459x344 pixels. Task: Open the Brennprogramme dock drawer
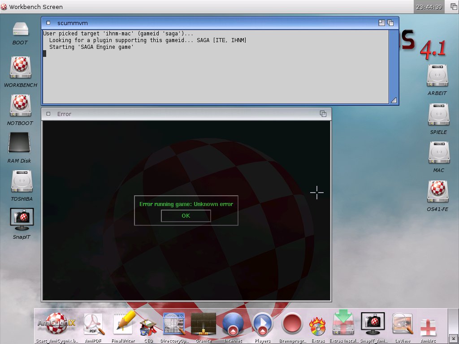(x=292, y=324)
